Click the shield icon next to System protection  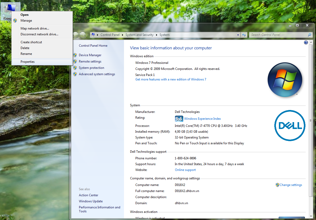tap(75, 68)
